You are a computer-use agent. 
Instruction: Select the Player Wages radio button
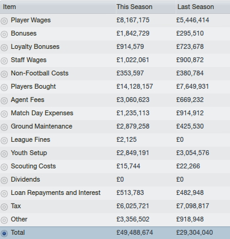tap(4, 21)
